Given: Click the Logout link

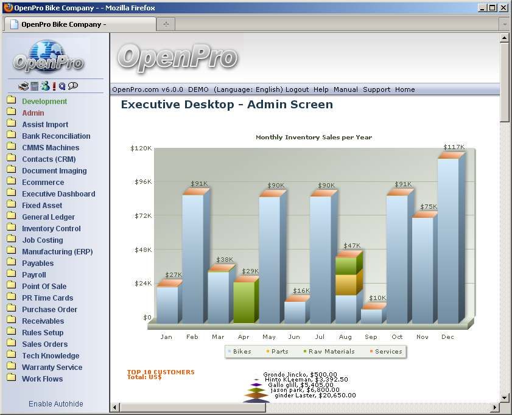Looking at the screenshot, I should coord(297,89).
